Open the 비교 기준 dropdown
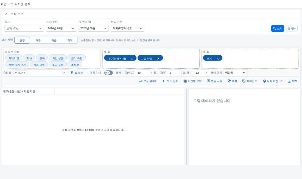The image size is (302, 179). click(127, 29)
